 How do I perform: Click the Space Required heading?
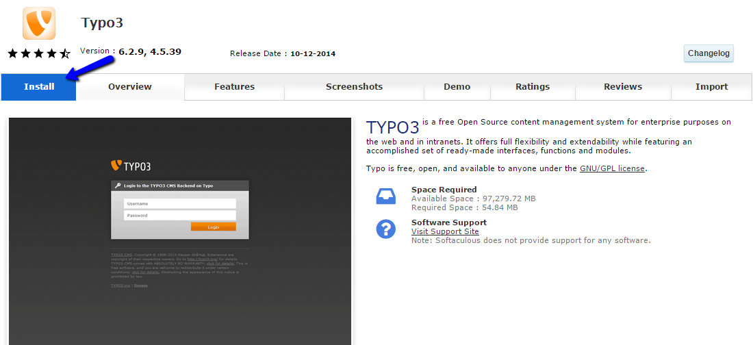coord(444,190)
